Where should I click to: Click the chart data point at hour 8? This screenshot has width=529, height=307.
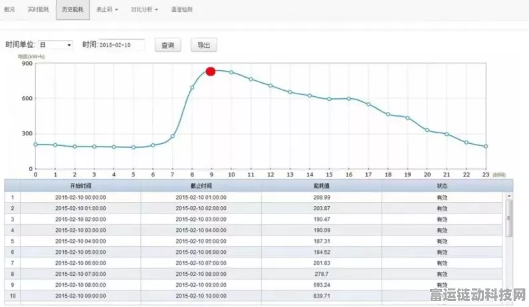point(192,88)
